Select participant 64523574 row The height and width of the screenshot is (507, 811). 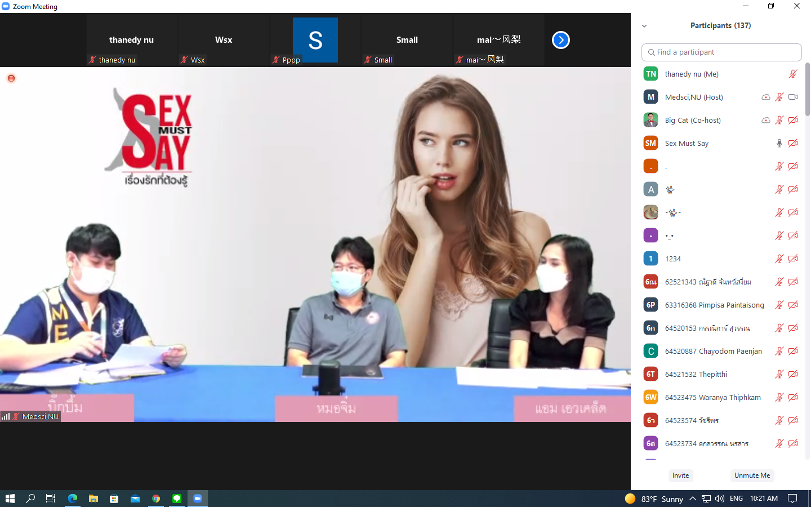click(721, 420)
